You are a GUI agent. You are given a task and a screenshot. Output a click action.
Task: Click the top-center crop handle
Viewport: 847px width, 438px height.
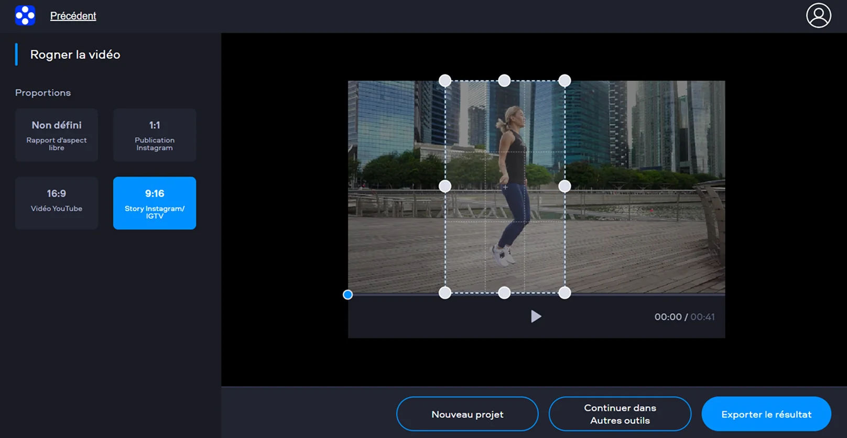(504, 81)
